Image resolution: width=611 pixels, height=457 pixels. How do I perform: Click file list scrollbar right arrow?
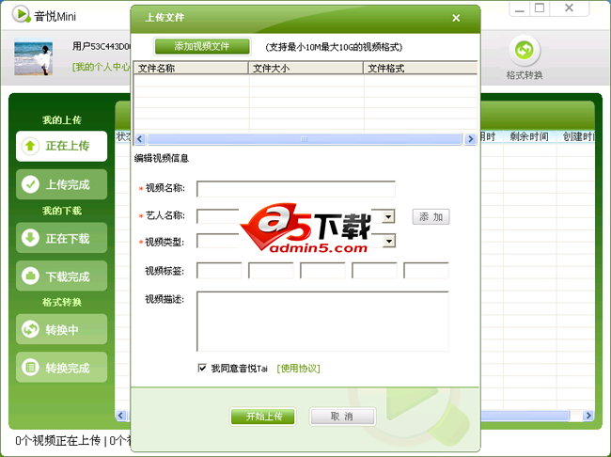point(470,139)
